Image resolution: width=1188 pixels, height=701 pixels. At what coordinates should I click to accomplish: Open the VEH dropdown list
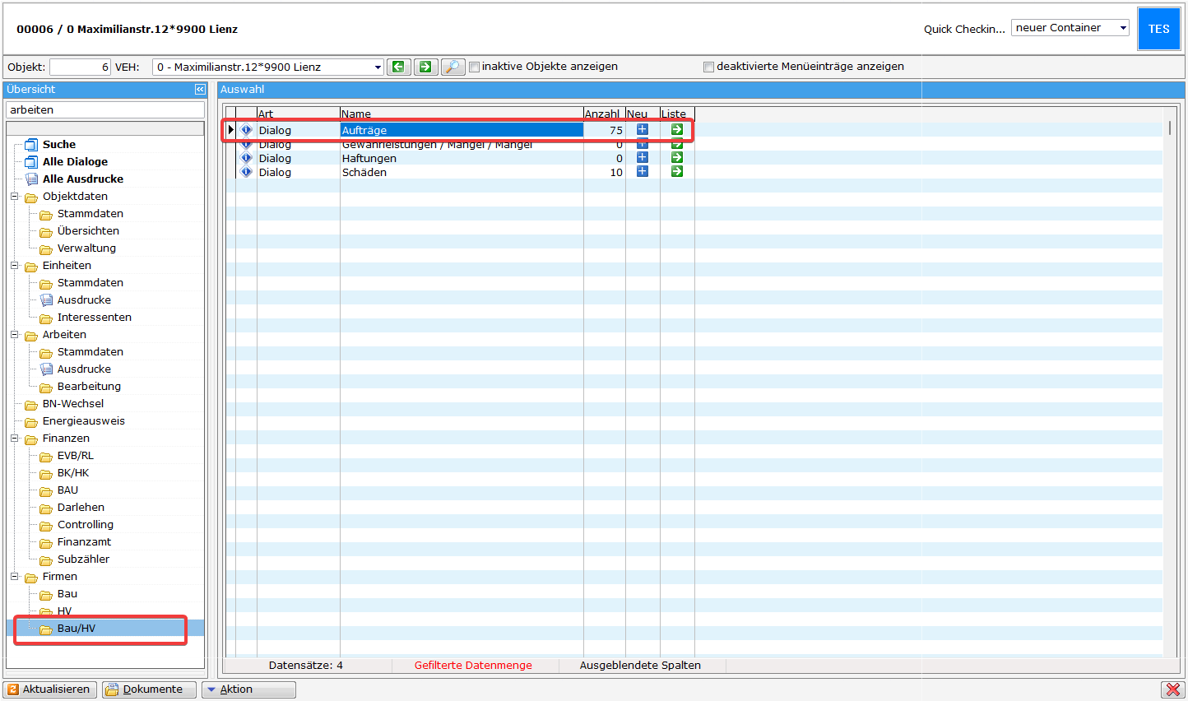(378, 67)
